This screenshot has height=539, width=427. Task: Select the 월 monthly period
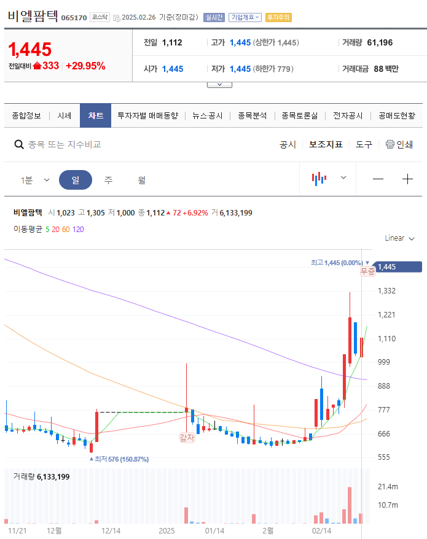click(x=142, y=180)
